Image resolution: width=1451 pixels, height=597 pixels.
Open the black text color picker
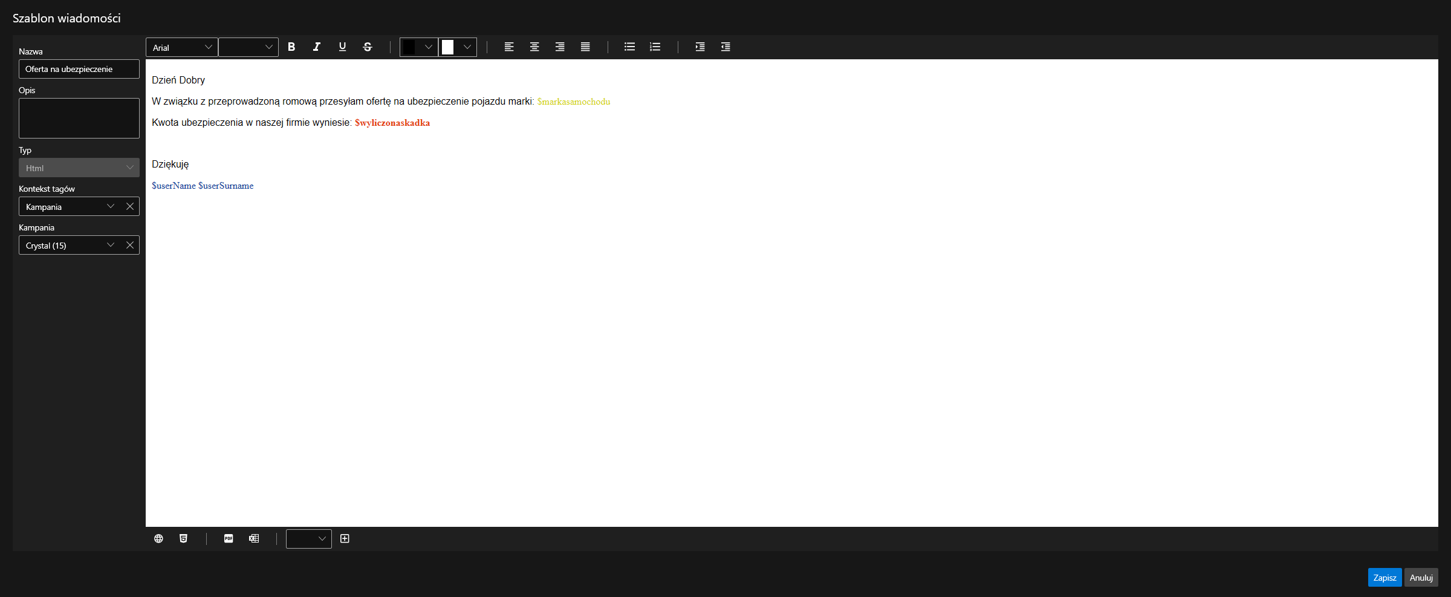pos(418,47)
